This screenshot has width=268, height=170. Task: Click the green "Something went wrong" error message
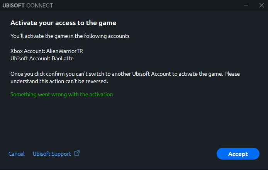[x=61, y=94]
